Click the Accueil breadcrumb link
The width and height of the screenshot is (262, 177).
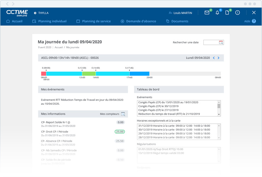point(59,47)
